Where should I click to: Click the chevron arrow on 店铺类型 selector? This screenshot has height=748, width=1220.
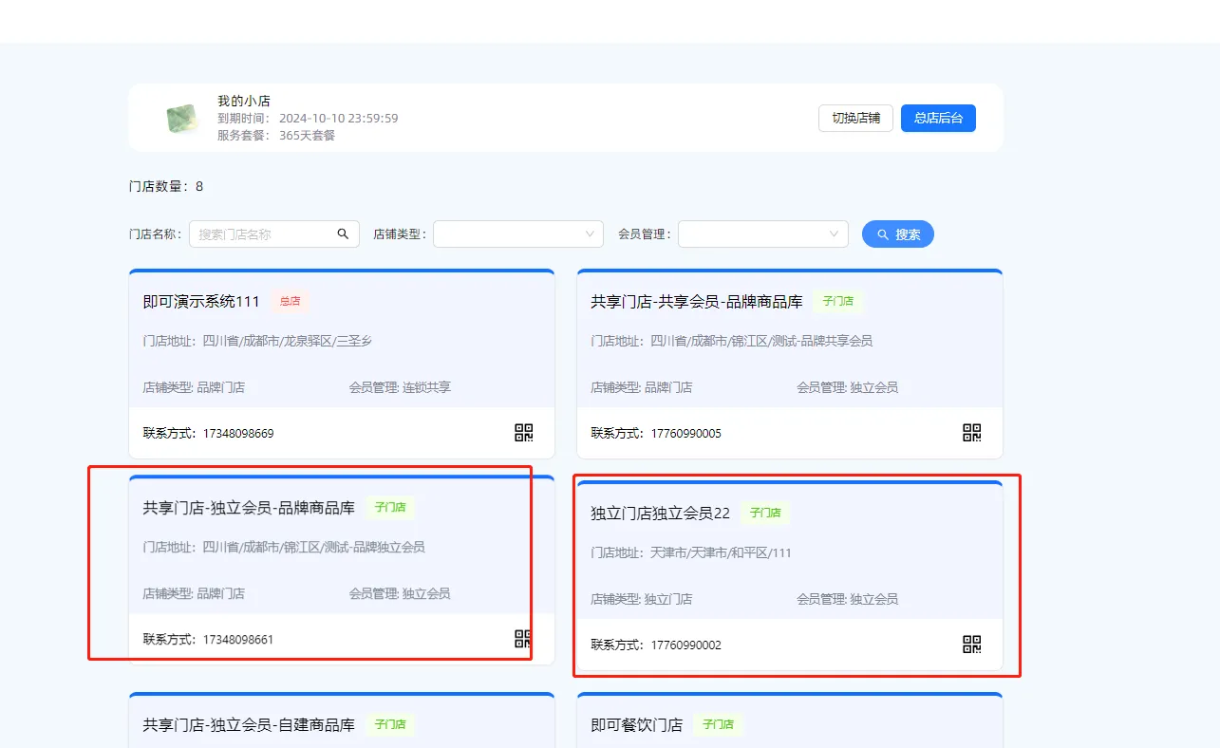coord(591,233)
